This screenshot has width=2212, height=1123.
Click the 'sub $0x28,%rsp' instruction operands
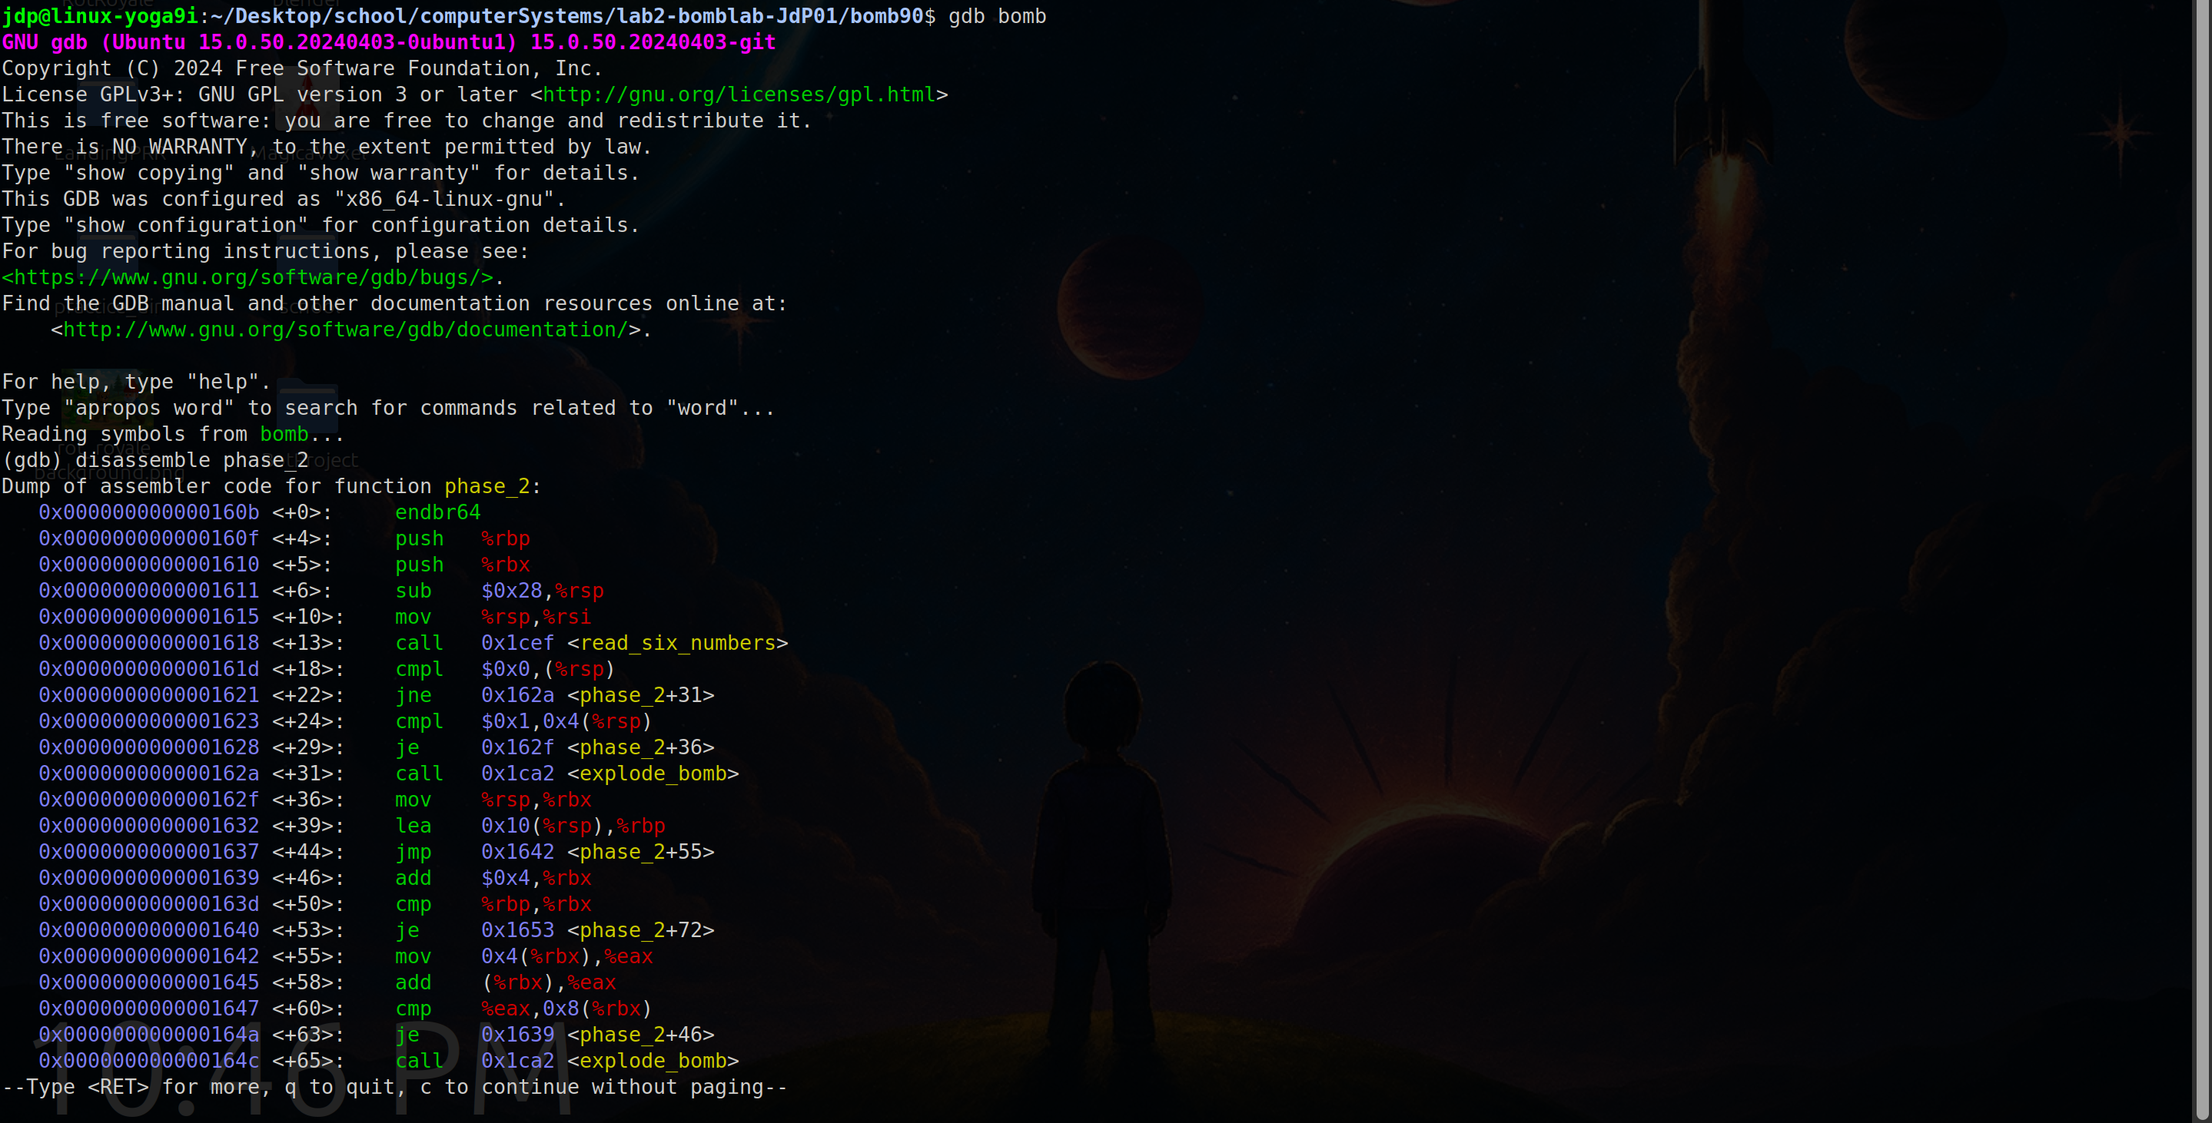pos(542,590)
